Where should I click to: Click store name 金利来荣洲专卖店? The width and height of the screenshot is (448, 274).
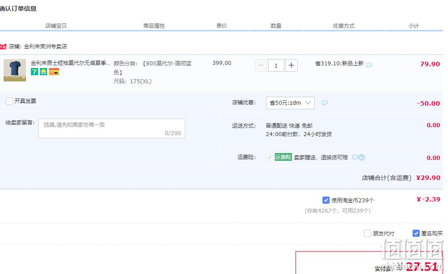click(45, 47)
